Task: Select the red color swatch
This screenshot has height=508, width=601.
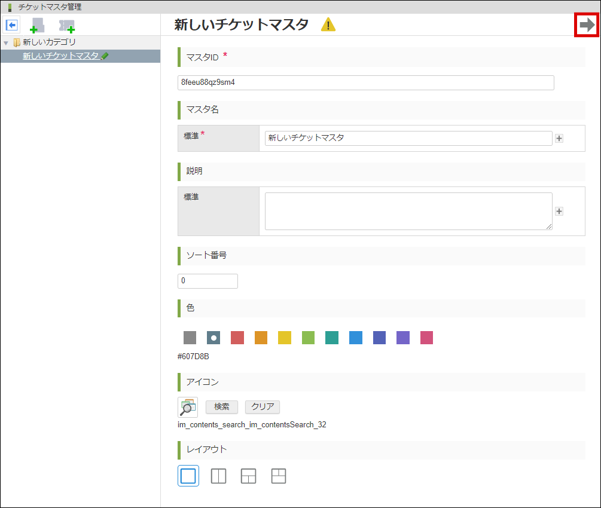Action: coord(237,338)
